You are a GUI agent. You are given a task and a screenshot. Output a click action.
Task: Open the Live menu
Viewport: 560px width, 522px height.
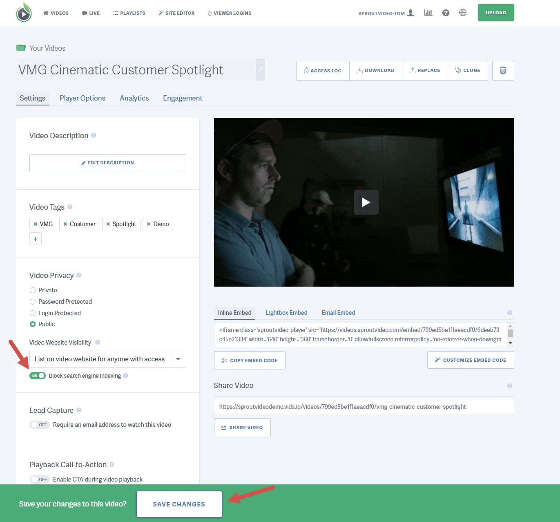click(91, 13)
